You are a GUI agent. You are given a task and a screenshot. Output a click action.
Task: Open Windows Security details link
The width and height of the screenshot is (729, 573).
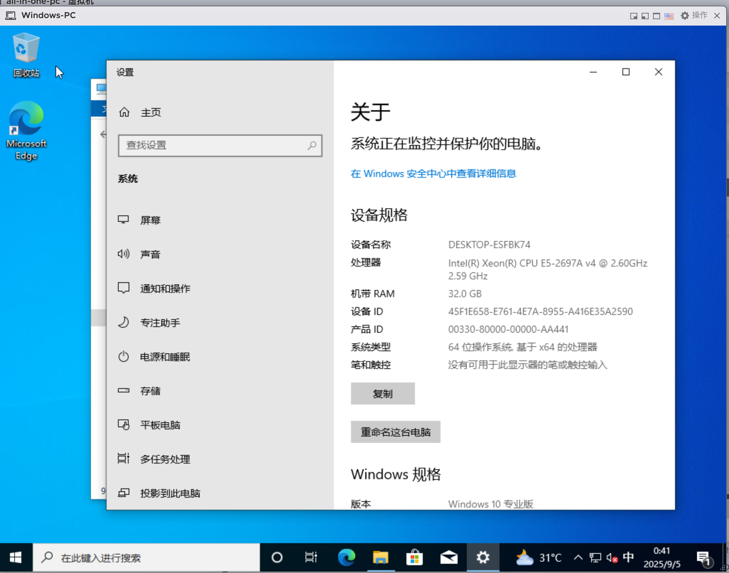433,173
